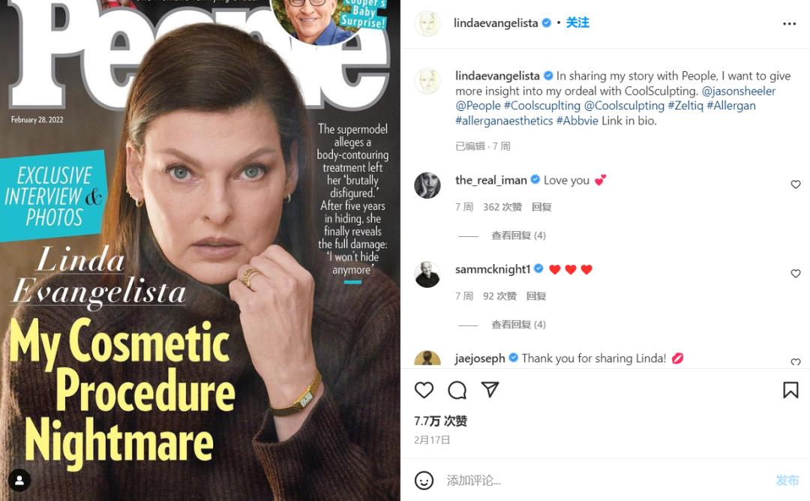
Task: Open the comment bubble icon
Action: tap(457, 390)
